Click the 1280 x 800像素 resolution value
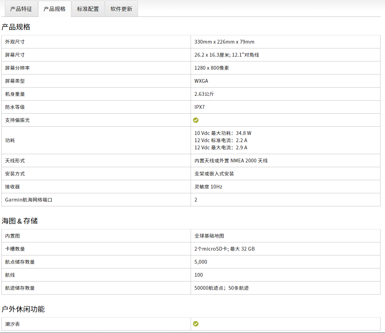The image size is (385, 333). coord(212,68)
